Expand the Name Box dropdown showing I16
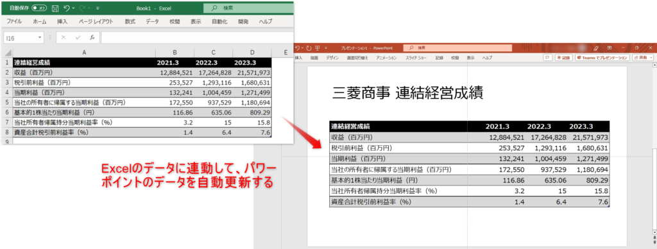The width and height of the screenshot is (657, 249). click(40, 37)
